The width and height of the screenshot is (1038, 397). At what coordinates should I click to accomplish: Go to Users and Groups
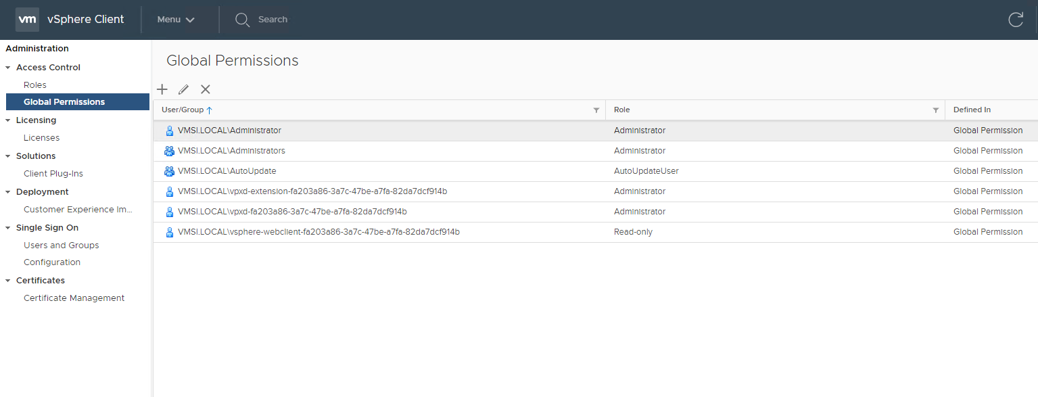[61, 245]
